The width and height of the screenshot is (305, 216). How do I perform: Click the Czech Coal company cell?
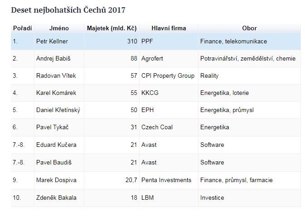156,127
